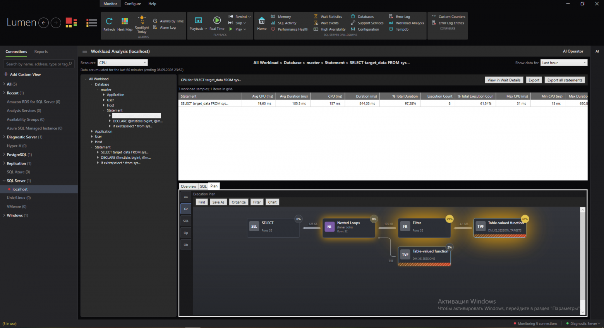Open the Databases drilldown

tap(362, 17)
